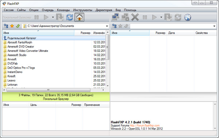Click remote parent directory arrow icon

pyautogui.click(x=126, y=26)
